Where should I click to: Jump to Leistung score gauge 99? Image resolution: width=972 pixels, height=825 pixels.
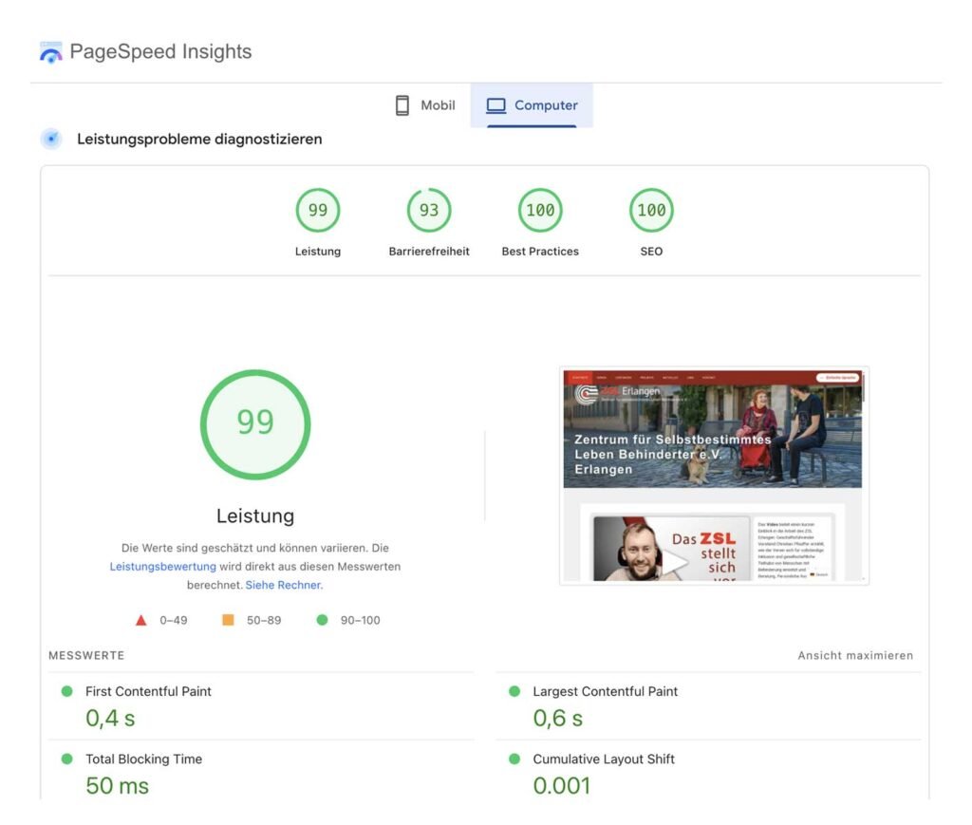[x=318, y=210]
